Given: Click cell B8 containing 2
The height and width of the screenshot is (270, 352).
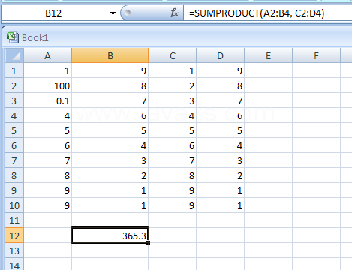Looking at the screenshot, I should tap(110, 175).
